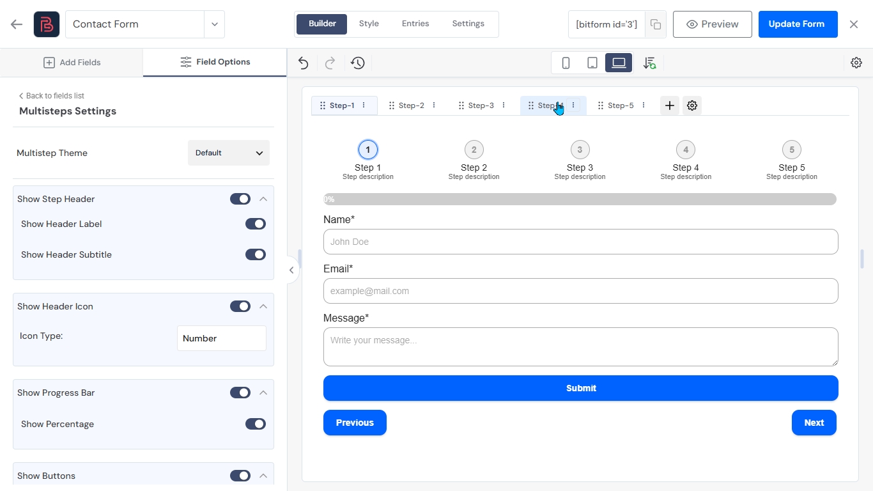
Task: Switch to mobile view
Action: click(x=566, y=63)
